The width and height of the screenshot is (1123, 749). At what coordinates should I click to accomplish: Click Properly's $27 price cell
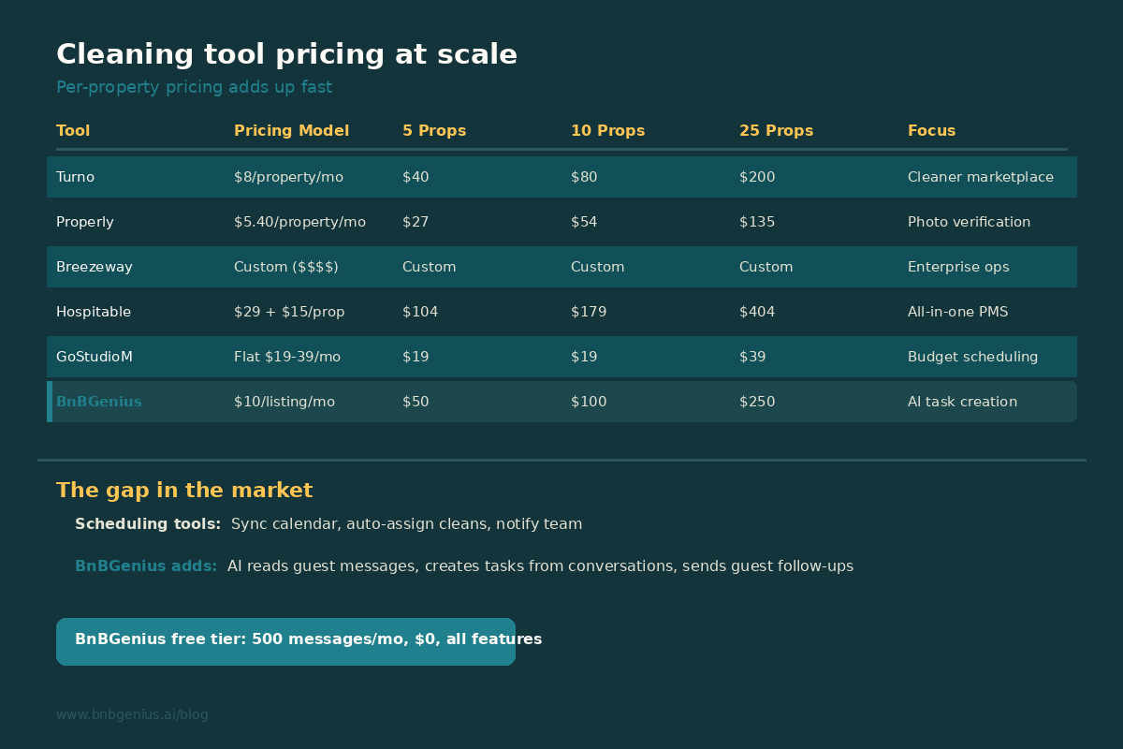(x=416, y=222)
